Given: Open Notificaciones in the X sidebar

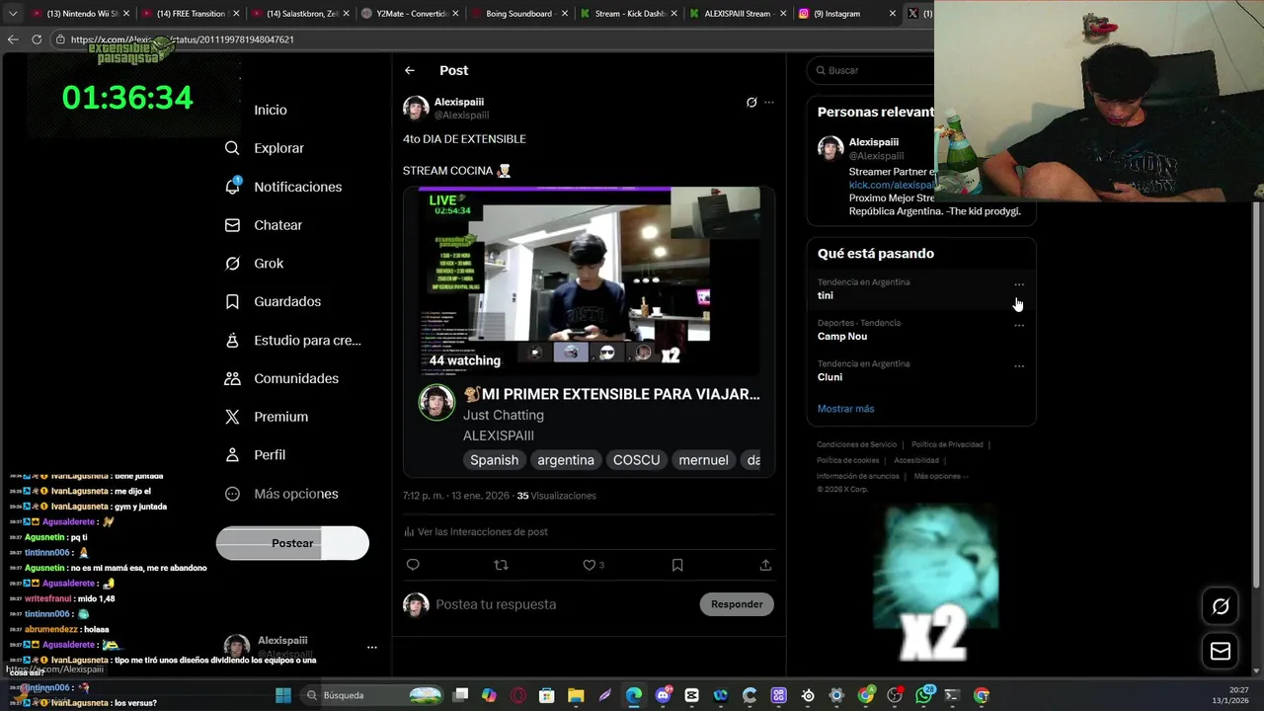Looking at the screenshot, I should 283,187.
